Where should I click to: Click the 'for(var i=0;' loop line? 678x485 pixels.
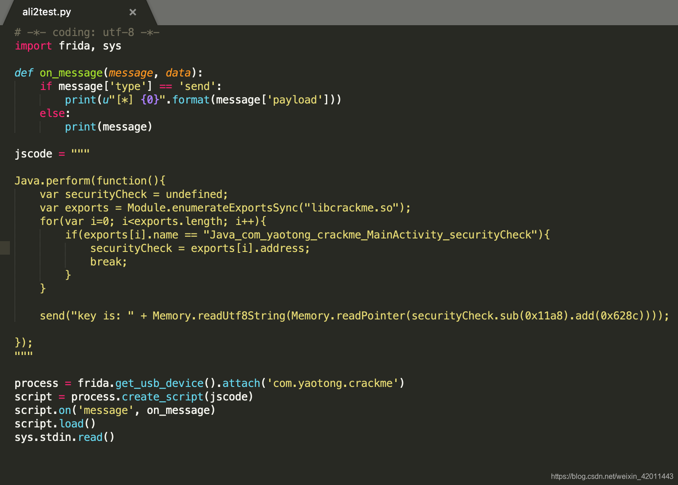pyautogui.click(x=153, y=221)
